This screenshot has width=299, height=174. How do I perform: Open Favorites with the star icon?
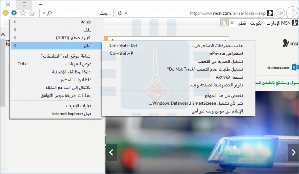pyautogui.click(x=23, y=13)
